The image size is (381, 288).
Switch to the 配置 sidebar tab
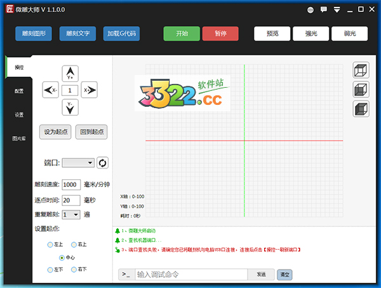tap(19, 91)
